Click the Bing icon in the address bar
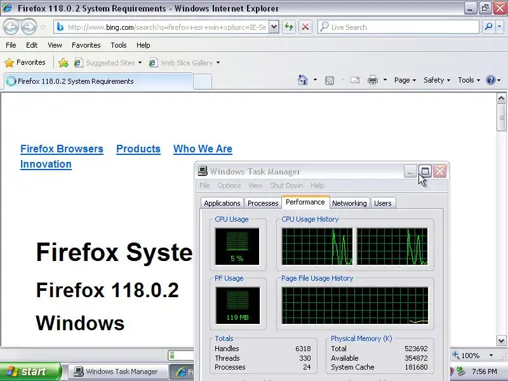Viewport: 508px width, 381px height. point(60,27)
